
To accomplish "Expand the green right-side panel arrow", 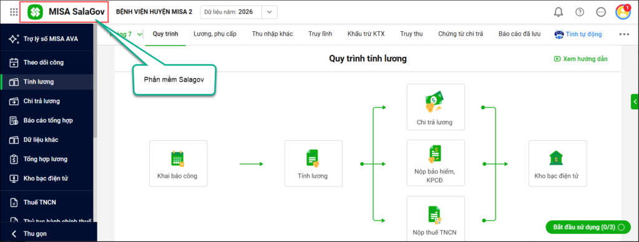I will [x=635, y=102].
